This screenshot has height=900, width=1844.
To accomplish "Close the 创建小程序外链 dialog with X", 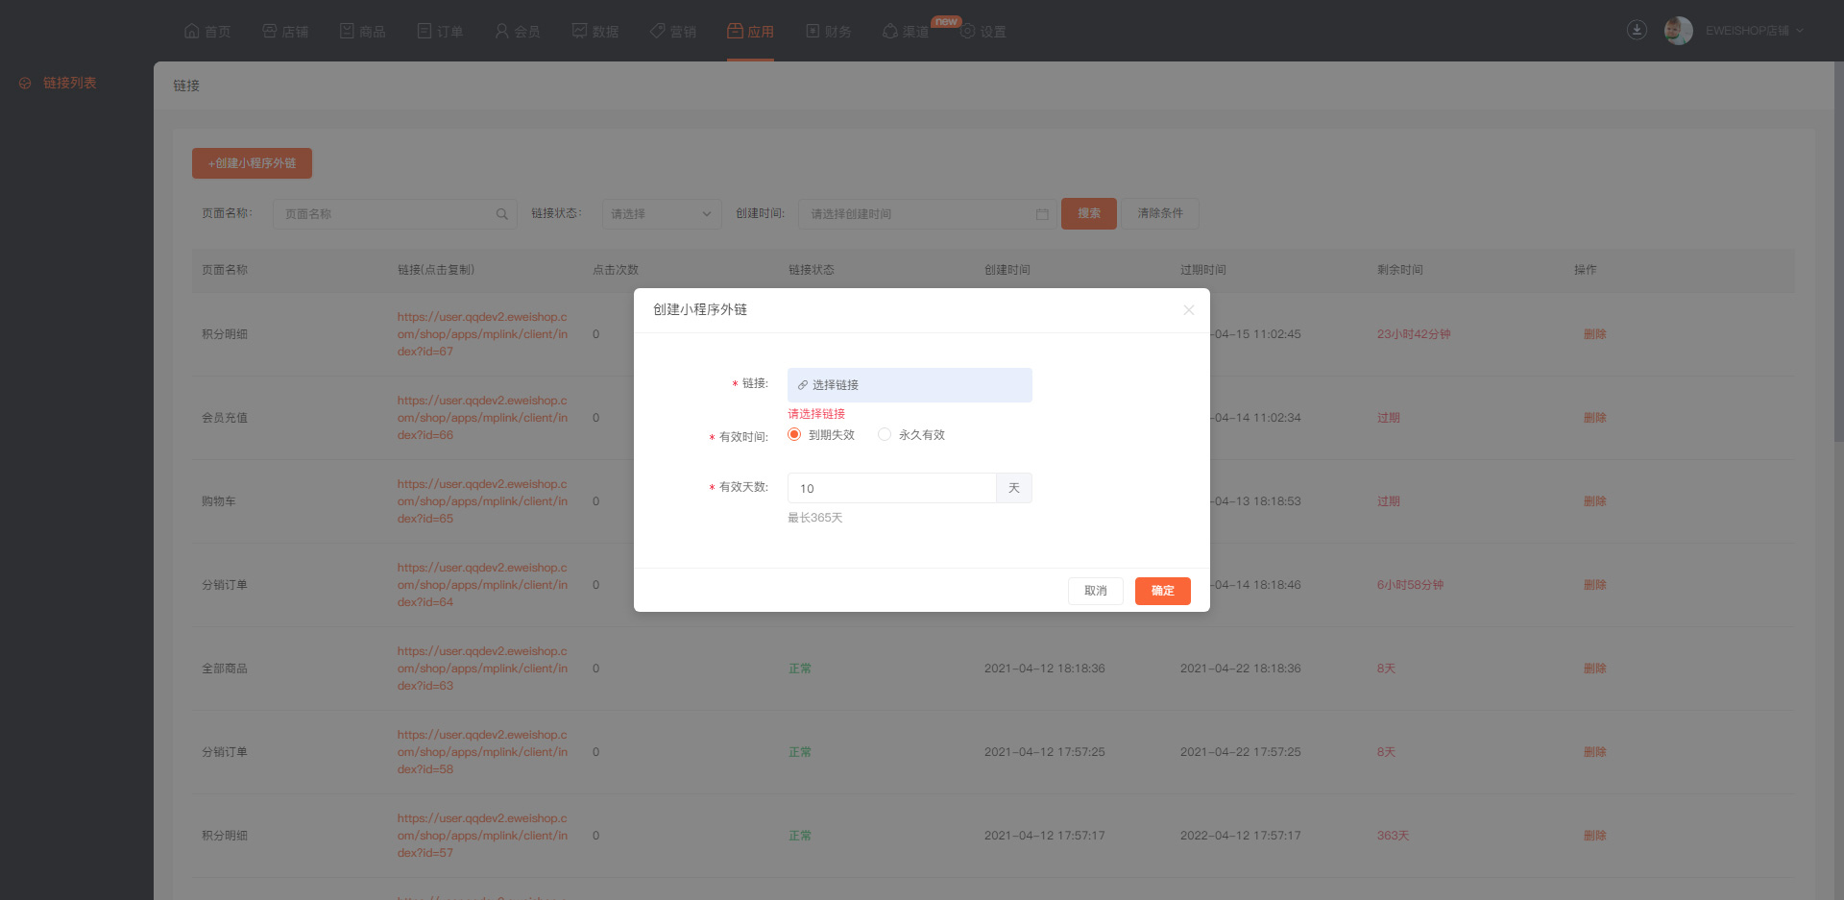I will click(x=1189, y=310).
